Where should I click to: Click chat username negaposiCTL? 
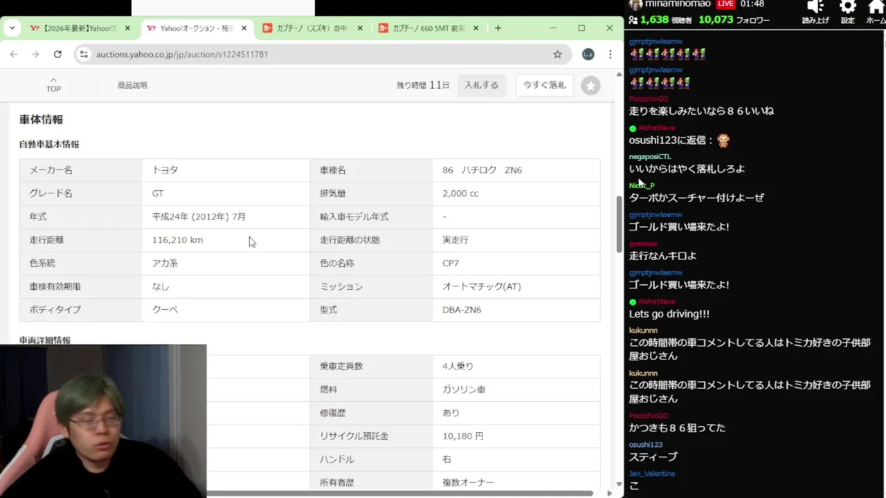click(650, 157)
